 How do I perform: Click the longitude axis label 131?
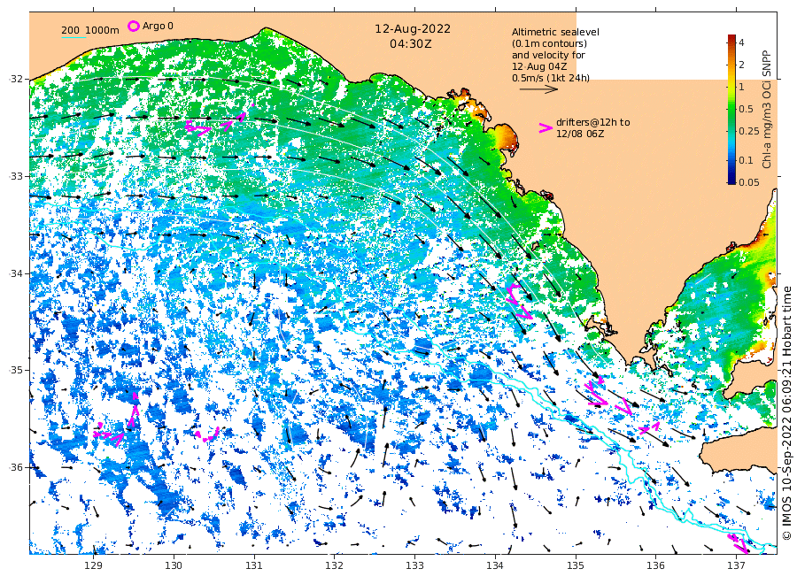[x=254, y=565]
